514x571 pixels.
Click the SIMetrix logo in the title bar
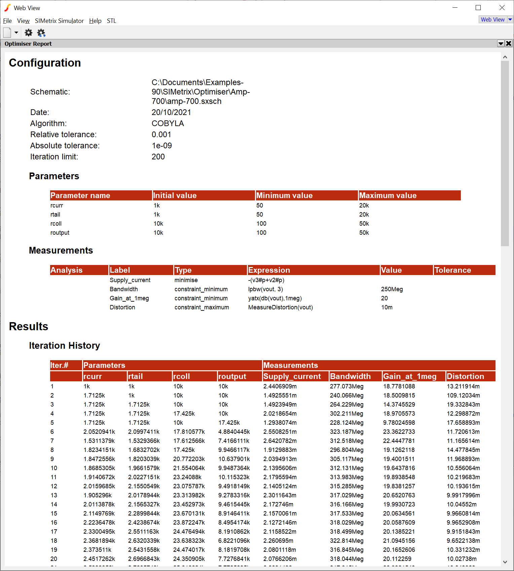[7, 8]
